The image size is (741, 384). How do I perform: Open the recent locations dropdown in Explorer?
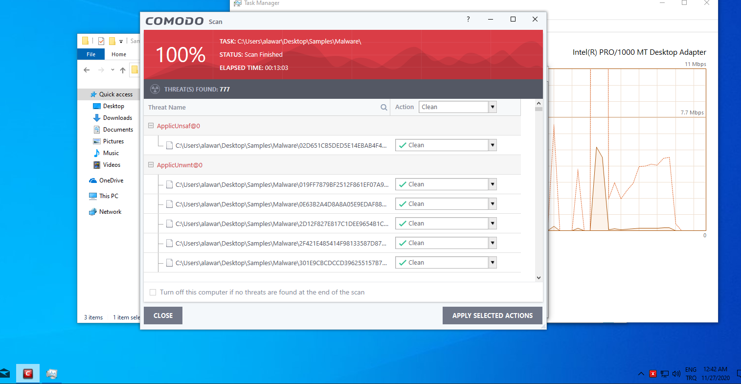[x=112, y=70]
